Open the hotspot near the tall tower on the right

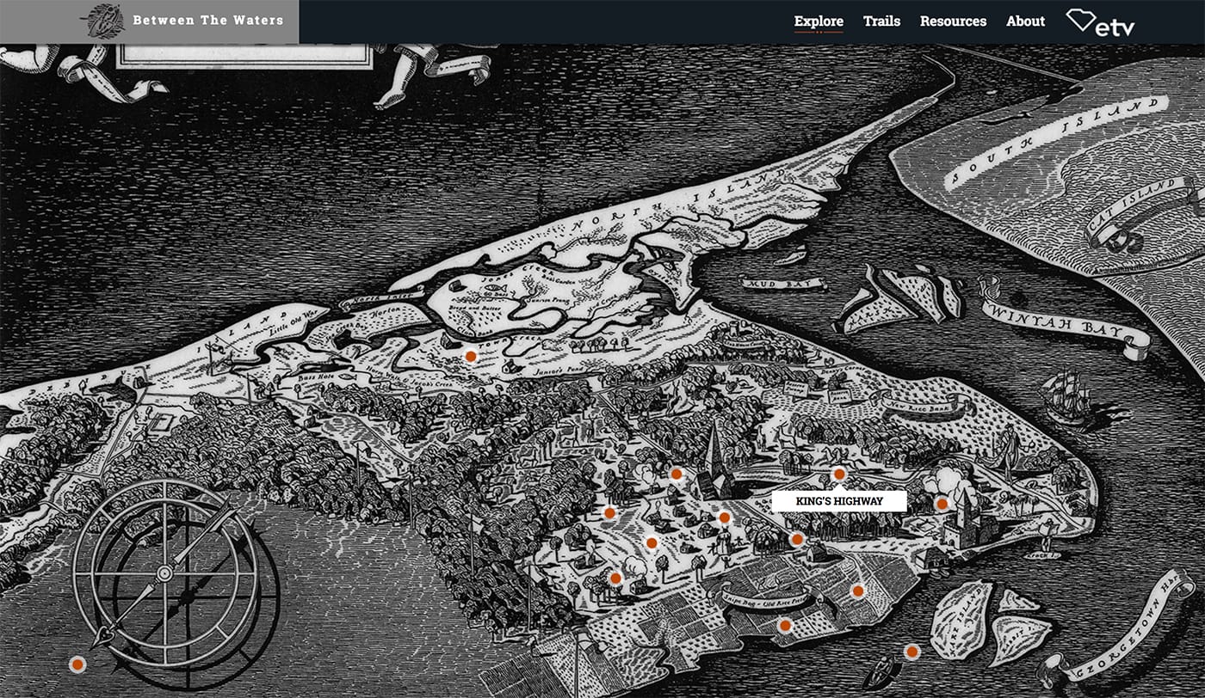click(x=942, y=503)
